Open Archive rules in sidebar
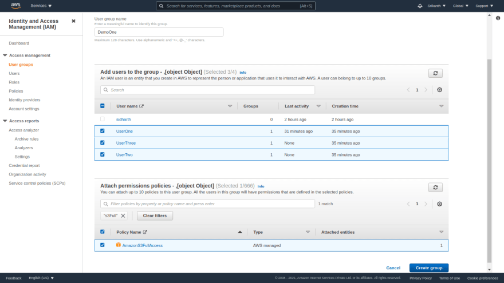Image resolution: width=504 pixels, height=283 pixels. pos(26,139)
